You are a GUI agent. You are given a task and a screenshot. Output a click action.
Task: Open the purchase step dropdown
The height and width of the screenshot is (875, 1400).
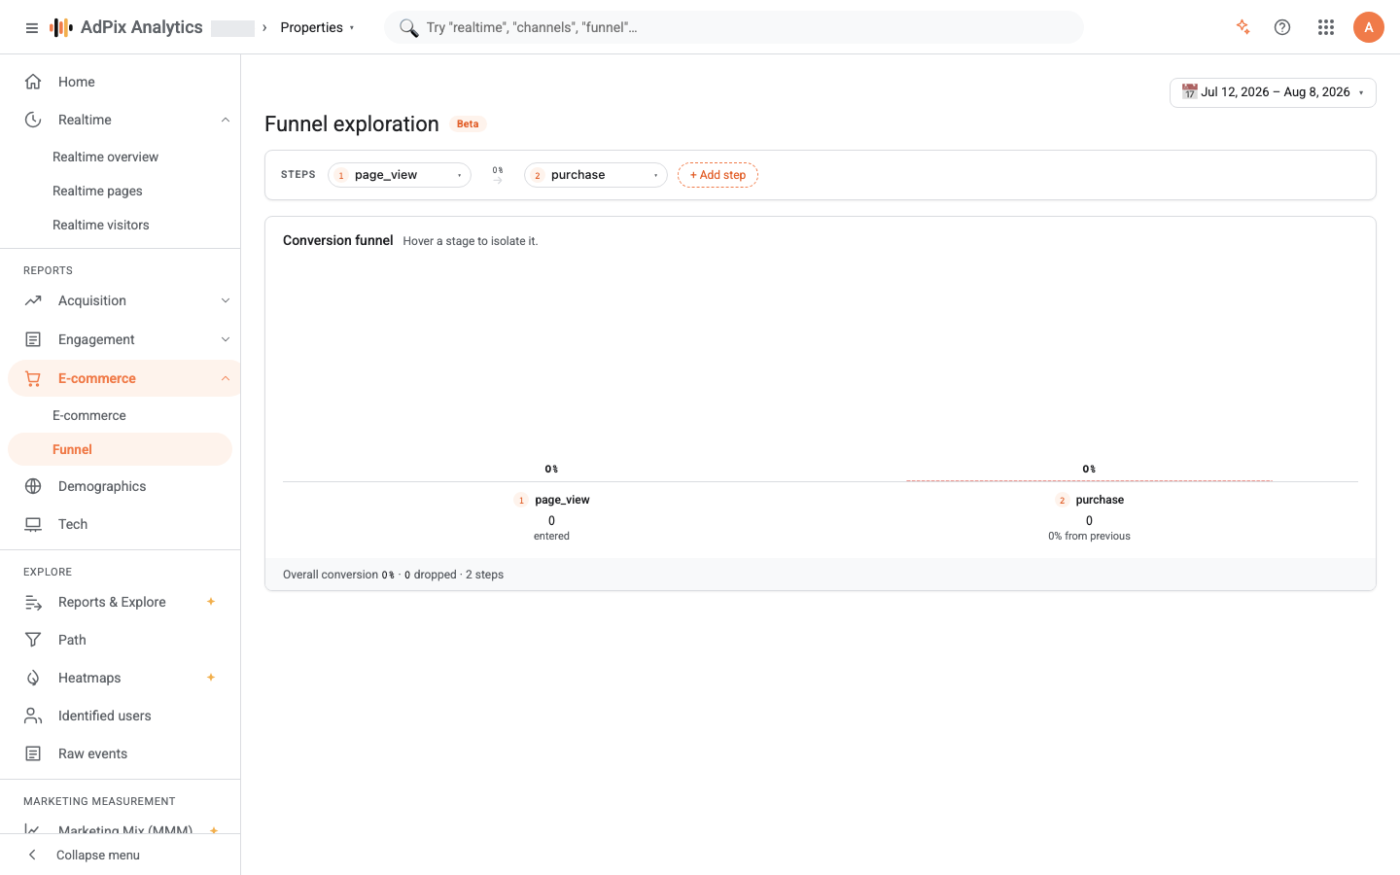pyautogui.click(x=596, y=175)
